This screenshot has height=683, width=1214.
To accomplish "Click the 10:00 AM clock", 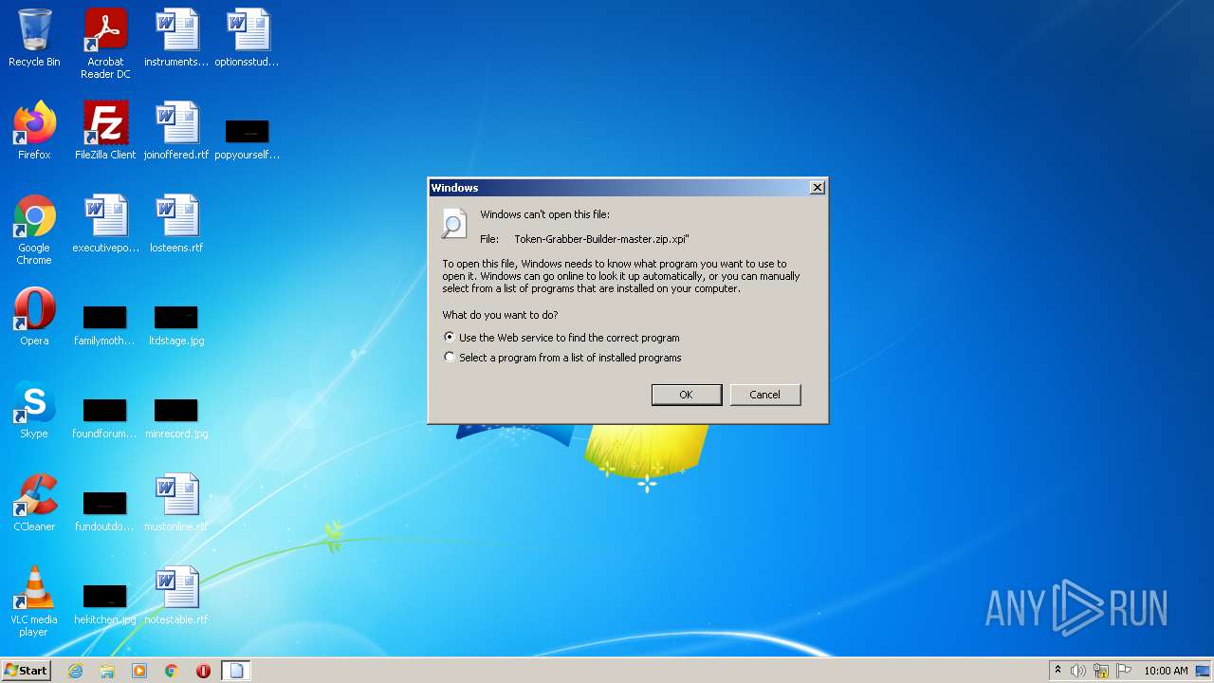I will 1166,671.
